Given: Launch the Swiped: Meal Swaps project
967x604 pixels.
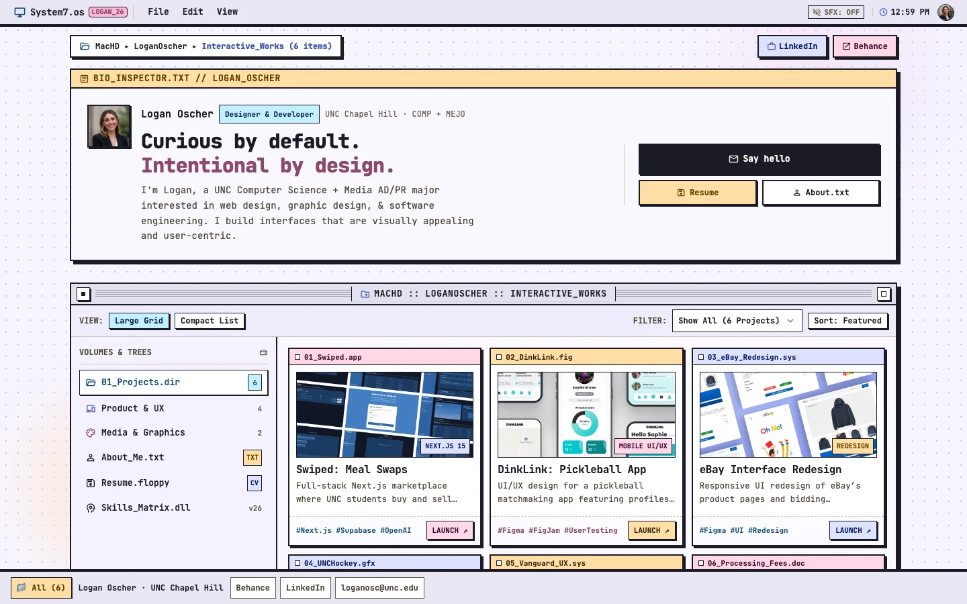Looking at the screenshot, I should pos(450,530).
